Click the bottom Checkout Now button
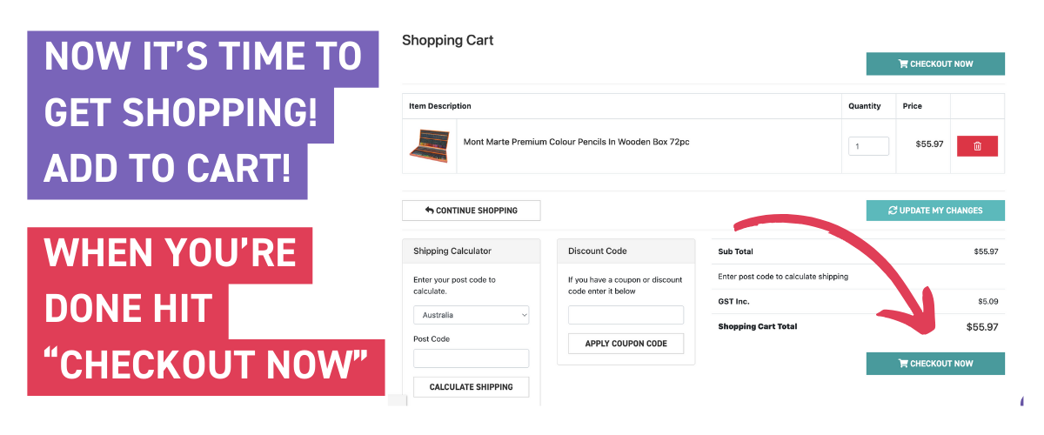Viewport: 1044px width, 435px height. tap(935, 364)
